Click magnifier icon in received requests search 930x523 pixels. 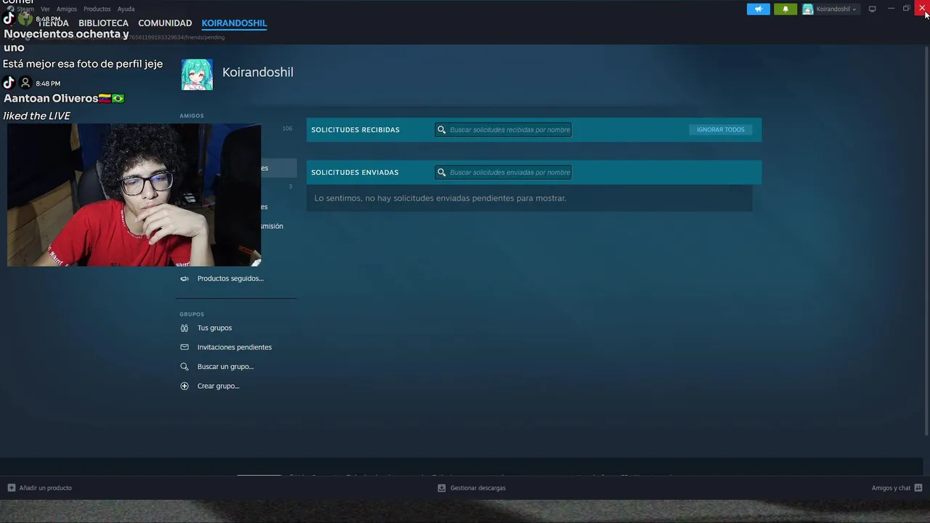coord(442,130)
